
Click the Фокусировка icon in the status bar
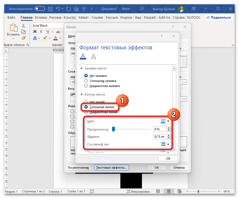pos(129,191)
